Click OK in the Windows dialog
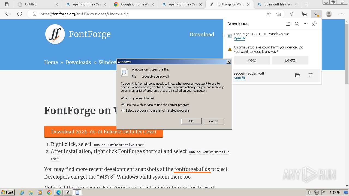 tap(191, 121)
